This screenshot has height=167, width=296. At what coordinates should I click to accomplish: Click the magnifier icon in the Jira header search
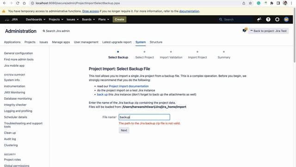221,19
